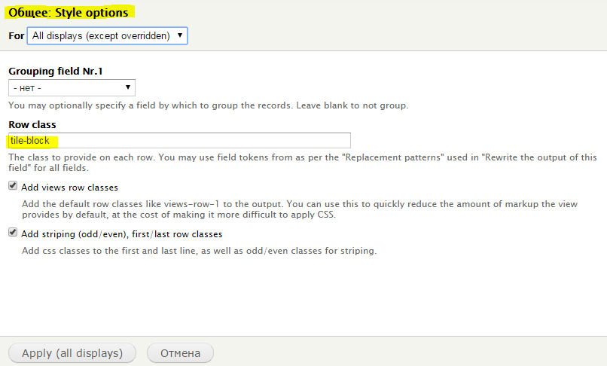
Task: Click the "Row class" field label
Action: (x=32, y=125)
